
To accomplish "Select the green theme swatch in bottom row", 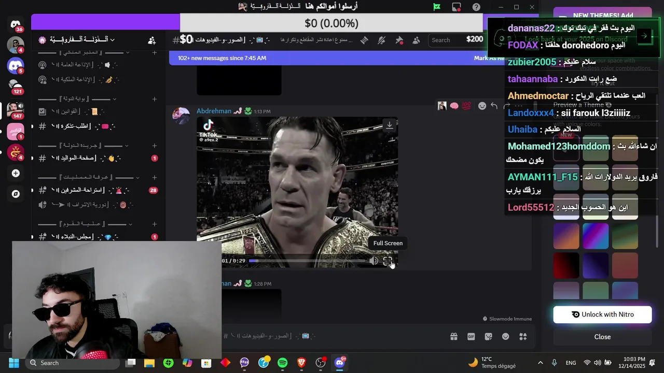I will 596,291.
